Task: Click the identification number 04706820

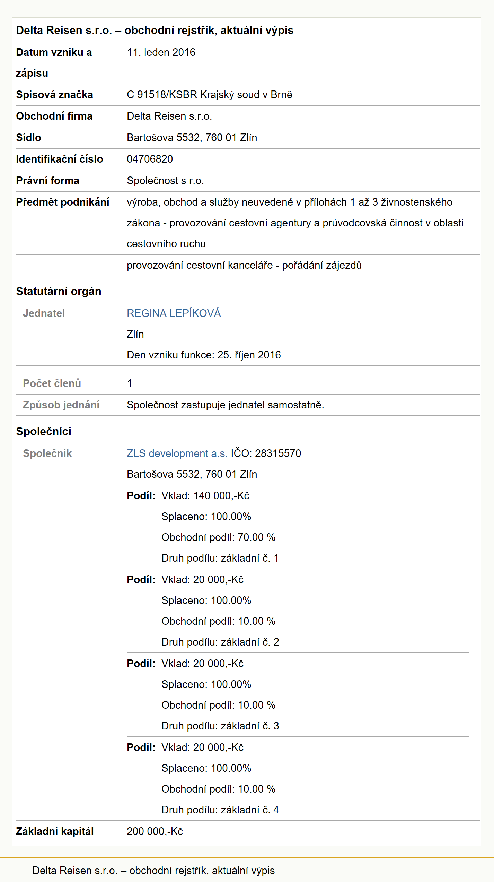Action: [150, 159]
